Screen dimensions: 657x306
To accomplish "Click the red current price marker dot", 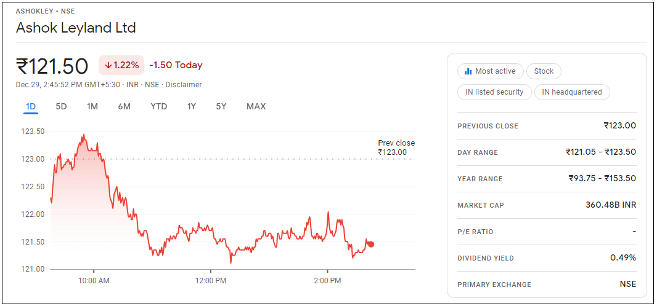I will [371, 245].
